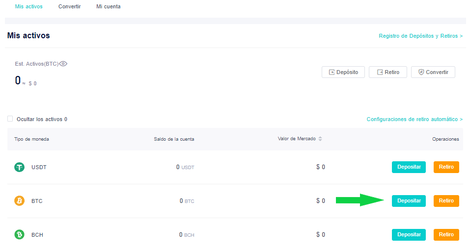Viewport: 470px width, 250px height.
Task: Sort by Valor de Mercado arrows
Action: click(x=320, y=139)
